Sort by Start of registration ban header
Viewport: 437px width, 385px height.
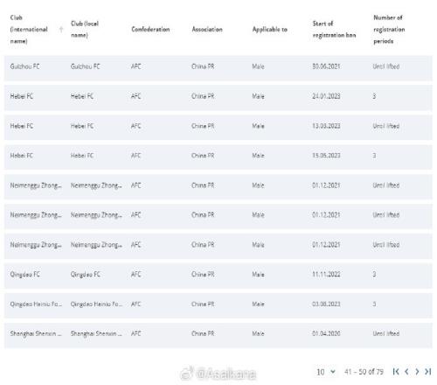pos(334,29)
